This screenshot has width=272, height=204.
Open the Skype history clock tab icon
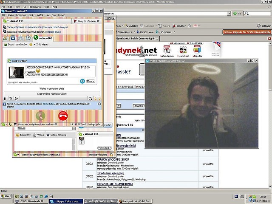[28, 38]
